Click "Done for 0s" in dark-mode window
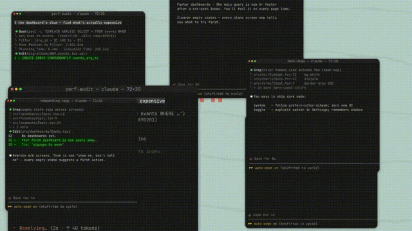 (262, 158)
